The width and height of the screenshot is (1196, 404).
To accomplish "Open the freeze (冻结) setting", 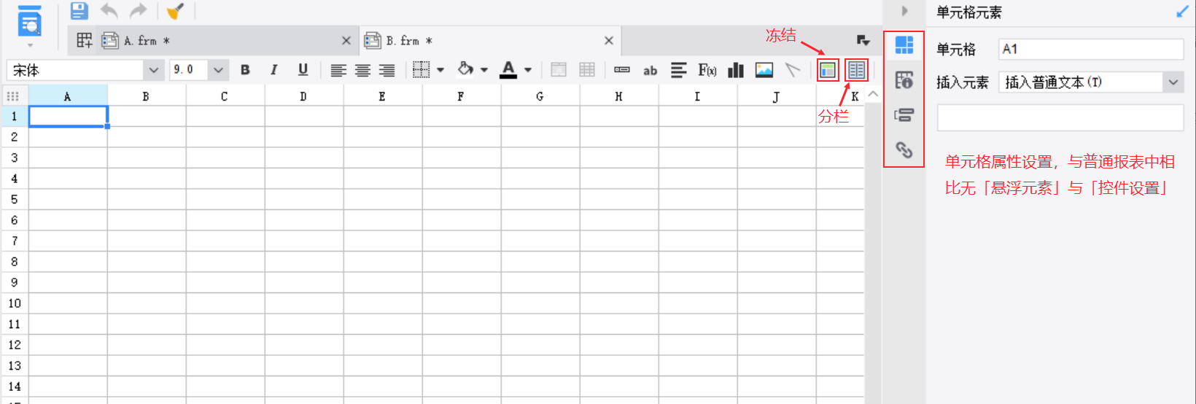I will pos(828,70).
